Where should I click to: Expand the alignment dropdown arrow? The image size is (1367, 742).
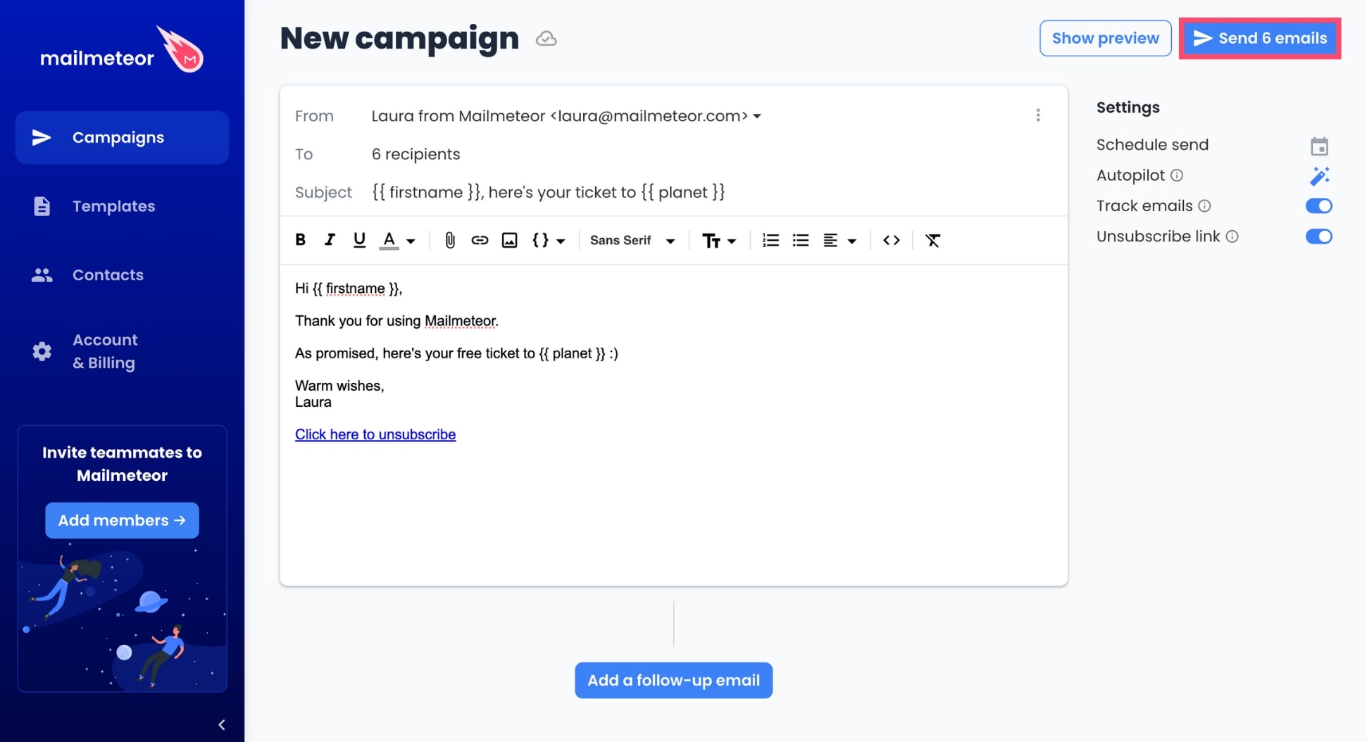[x=851, y=241]
